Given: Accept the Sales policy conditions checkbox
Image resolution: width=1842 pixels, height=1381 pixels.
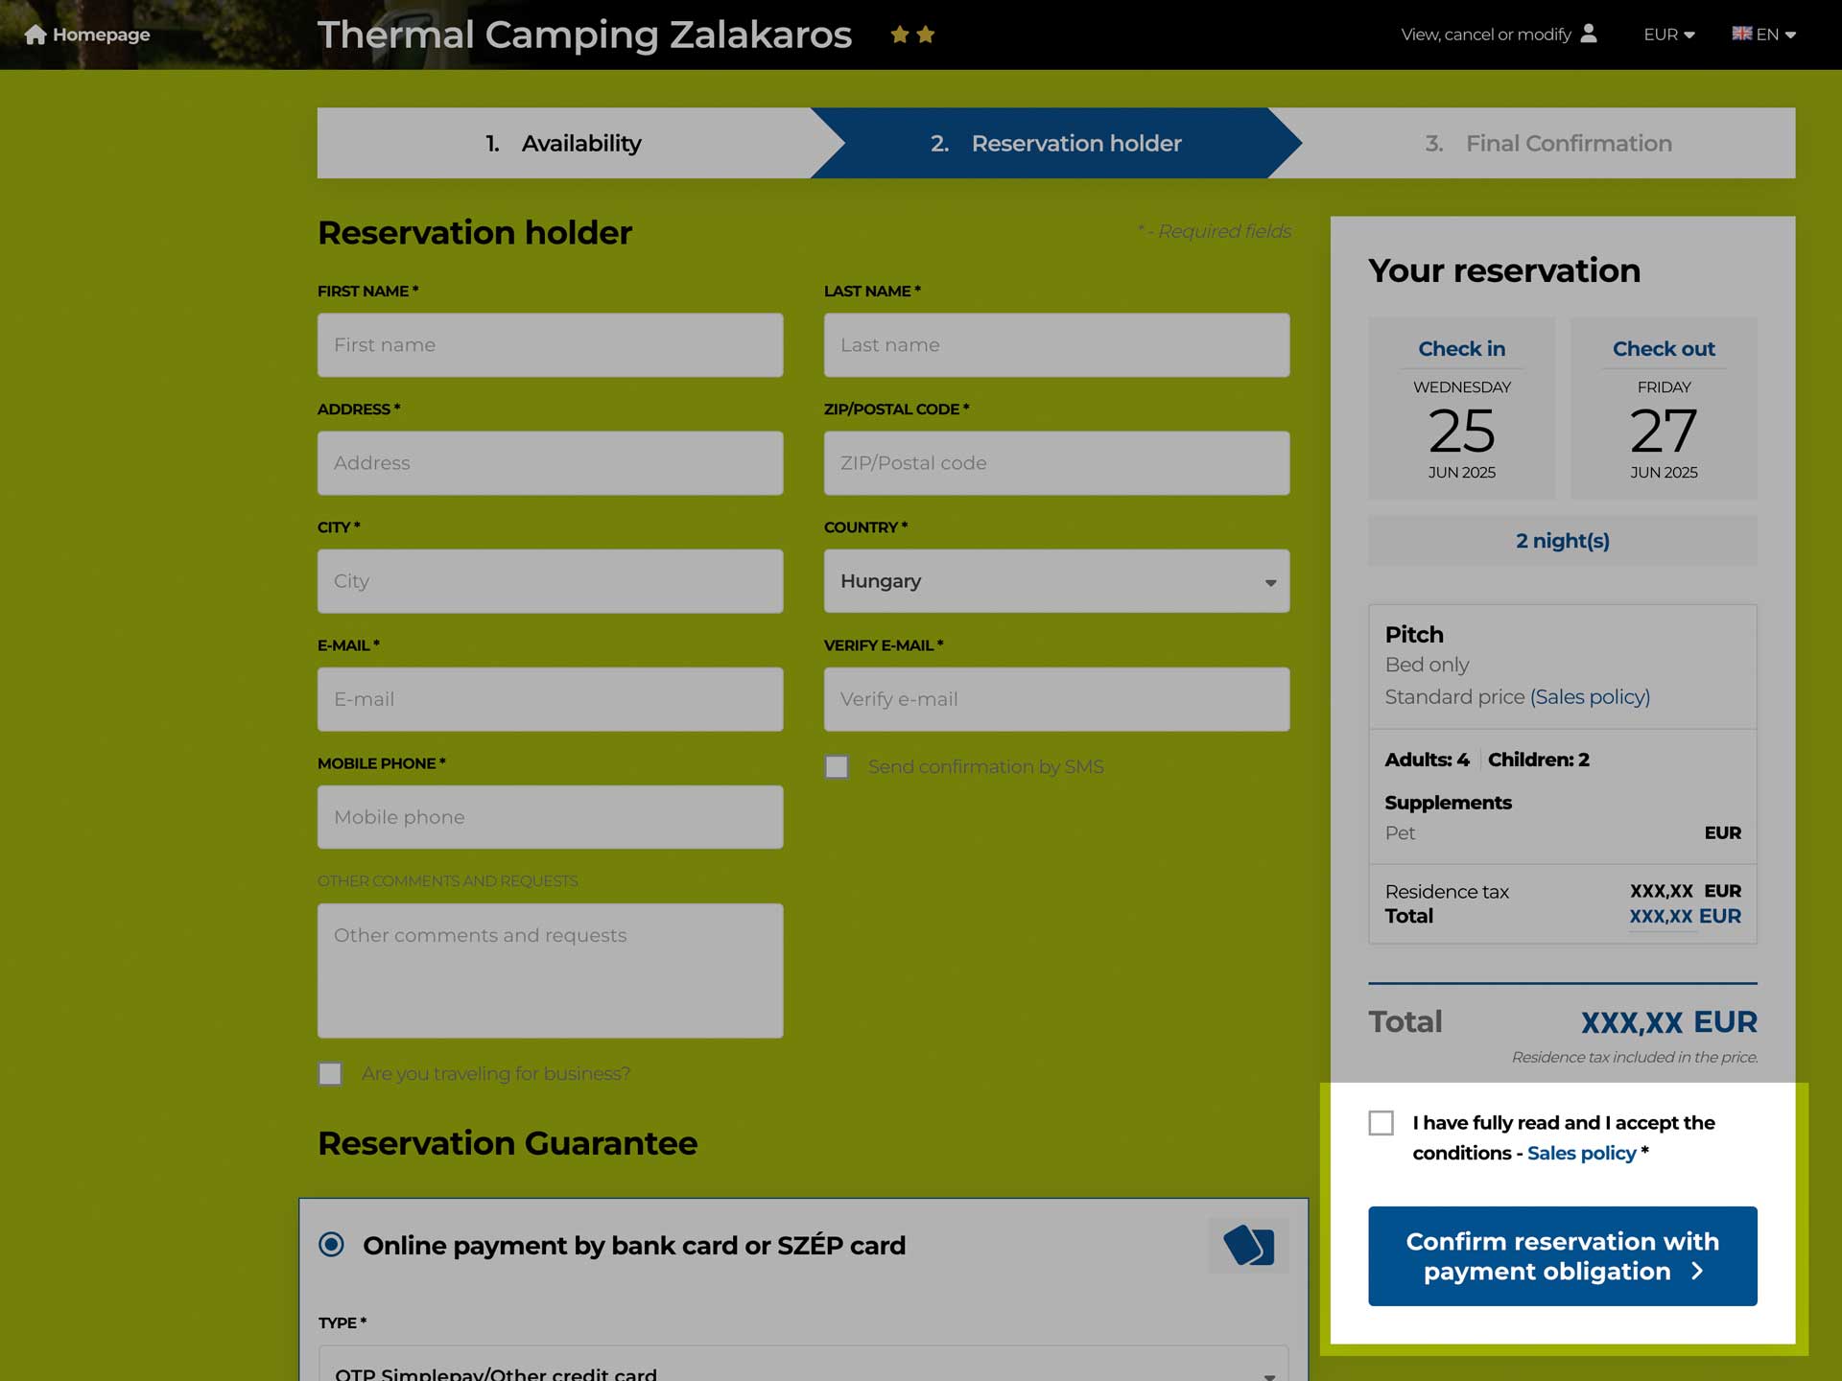Looking at the screenshot, I should pos(1381,1123).
